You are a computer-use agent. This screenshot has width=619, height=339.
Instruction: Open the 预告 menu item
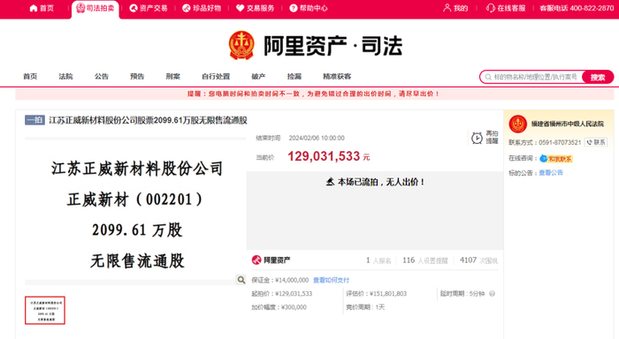click(x=137, y=77)
